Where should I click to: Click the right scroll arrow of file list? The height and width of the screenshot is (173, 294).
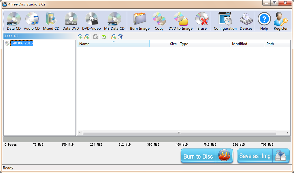[x=287, y=133]
